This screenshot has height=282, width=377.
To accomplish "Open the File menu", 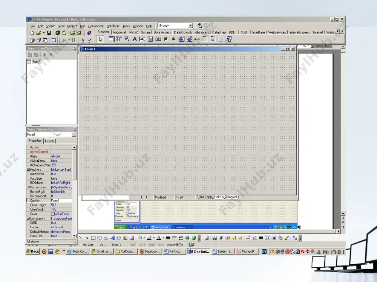I will coord(32,26).
